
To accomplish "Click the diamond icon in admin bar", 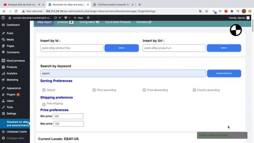I will tap(88, 17).
